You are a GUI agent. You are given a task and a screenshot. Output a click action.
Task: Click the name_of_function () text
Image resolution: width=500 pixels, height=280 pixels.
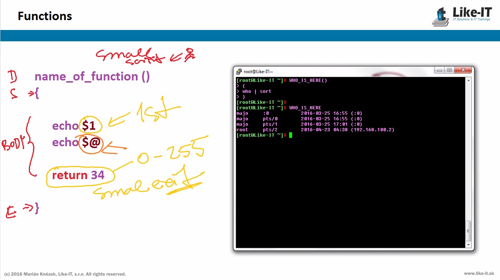(92, 77)
